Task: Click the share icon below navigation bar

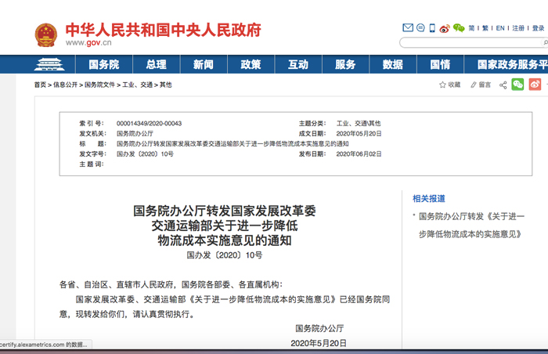Action: tap(503, 85)
